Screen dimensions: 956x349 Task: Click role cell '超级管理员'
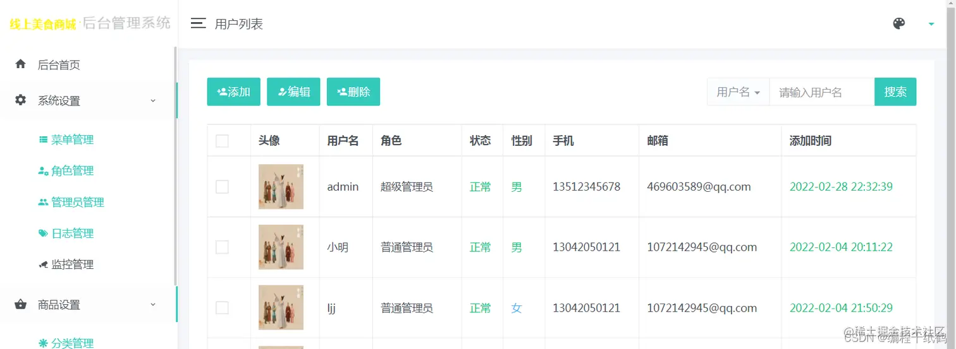coord(407,187)
